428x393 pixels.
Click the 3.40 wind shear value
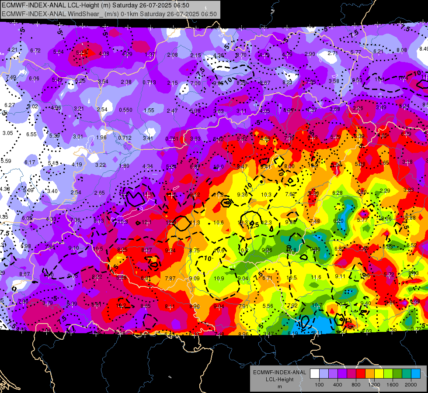pos(52,191)
